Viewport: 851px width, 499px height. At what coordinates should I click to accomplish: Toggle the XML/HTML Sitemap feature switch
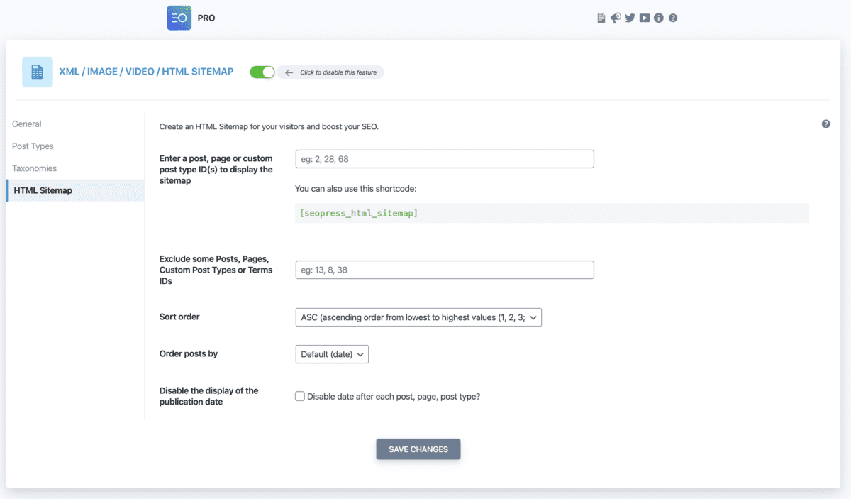(262, 72)
